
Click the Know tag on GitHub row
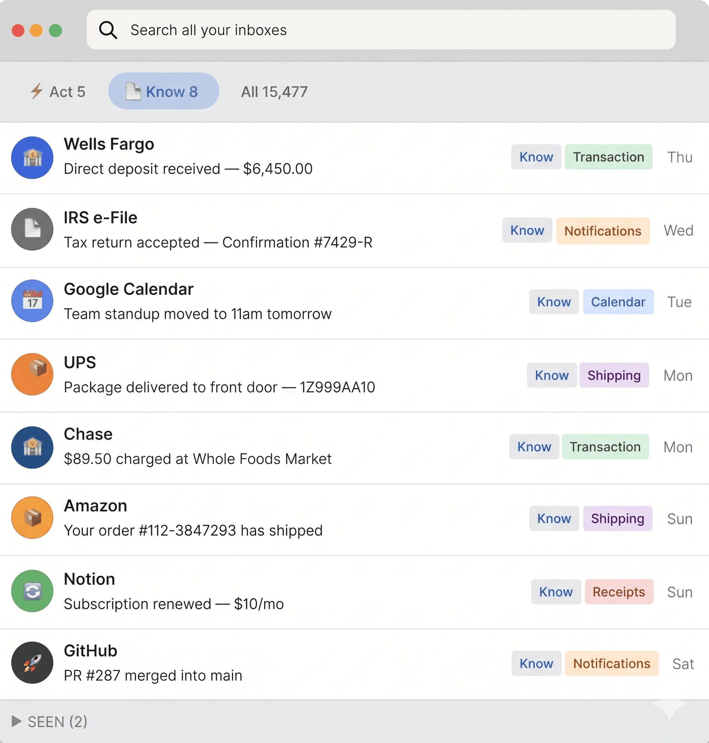[536, 663]
